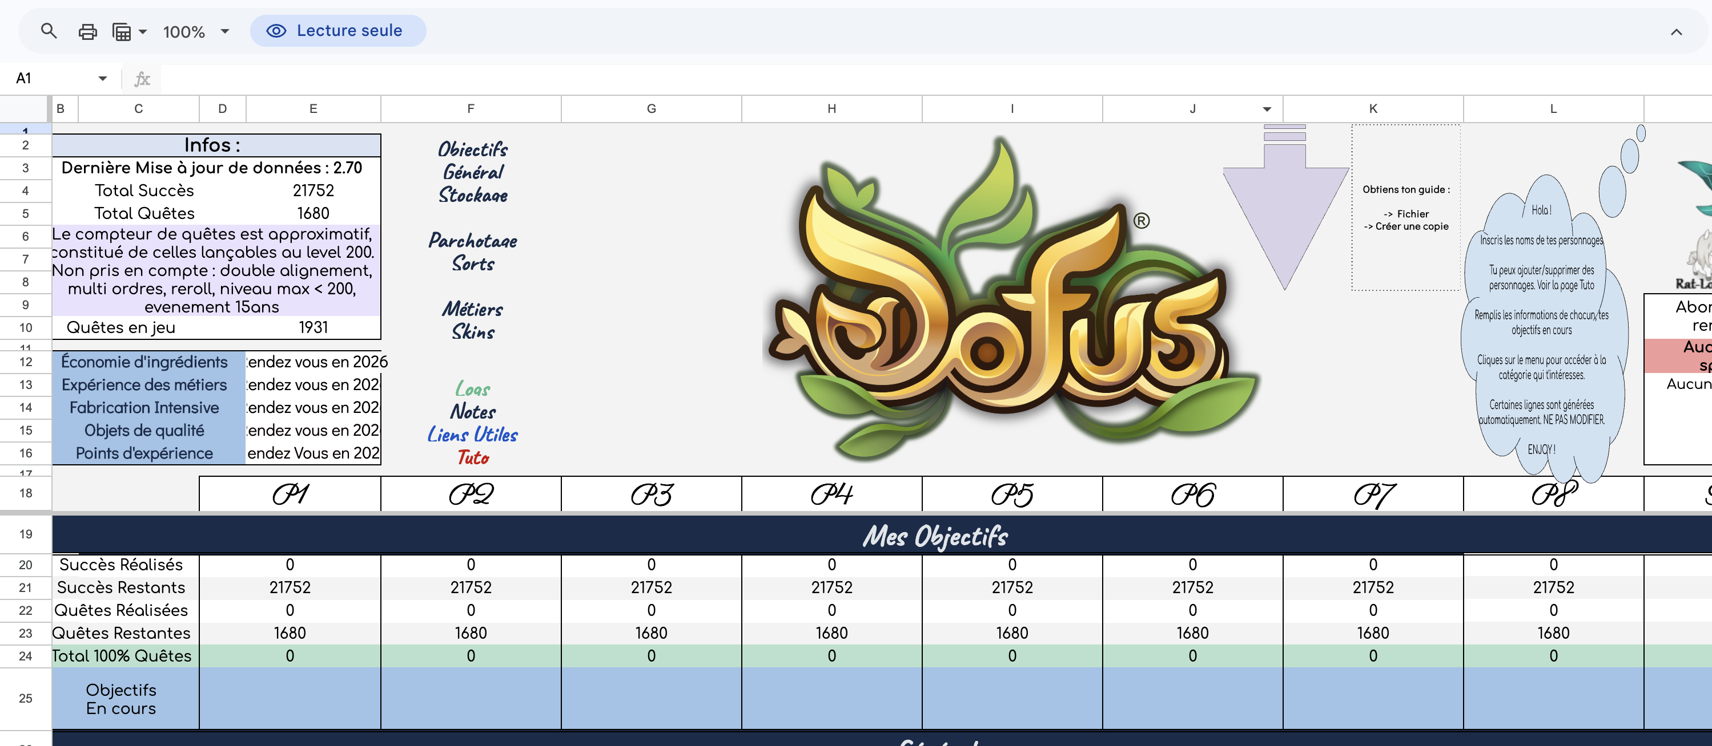
Task: Expand the filter views dropdown arrow
Action: tap(143, 31)
